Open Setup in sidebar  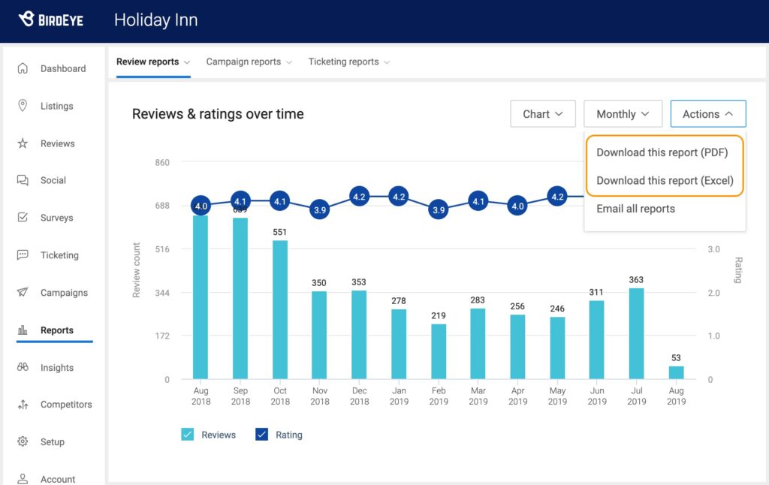point(53,442)
